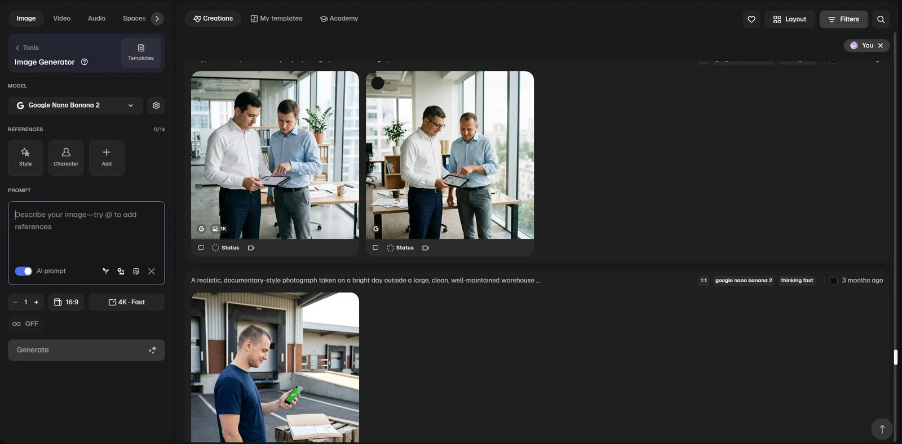Remove the You filter chip
Viewport: 902px width, 444px height.
pos(881,46)
